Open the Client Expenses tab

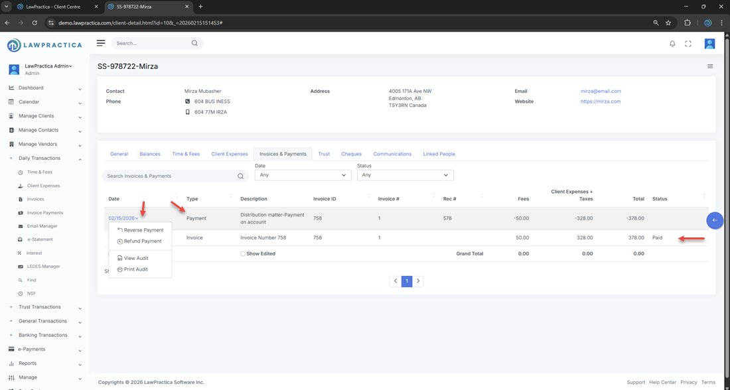coord(230,154)
